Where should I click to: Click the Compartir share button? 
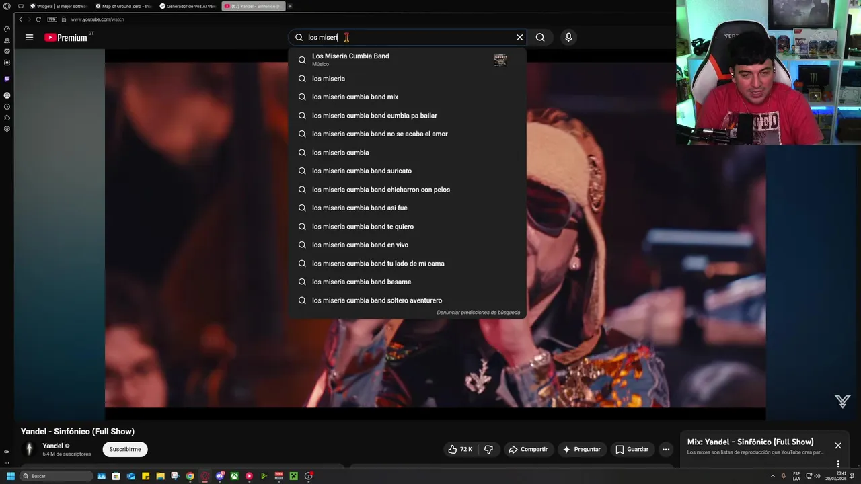click(528, 449)
